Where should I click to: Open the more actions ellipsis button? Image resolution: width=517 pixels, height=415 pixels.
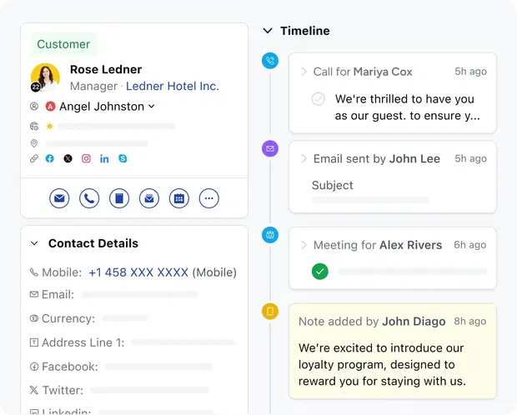(x=208, y=198)
